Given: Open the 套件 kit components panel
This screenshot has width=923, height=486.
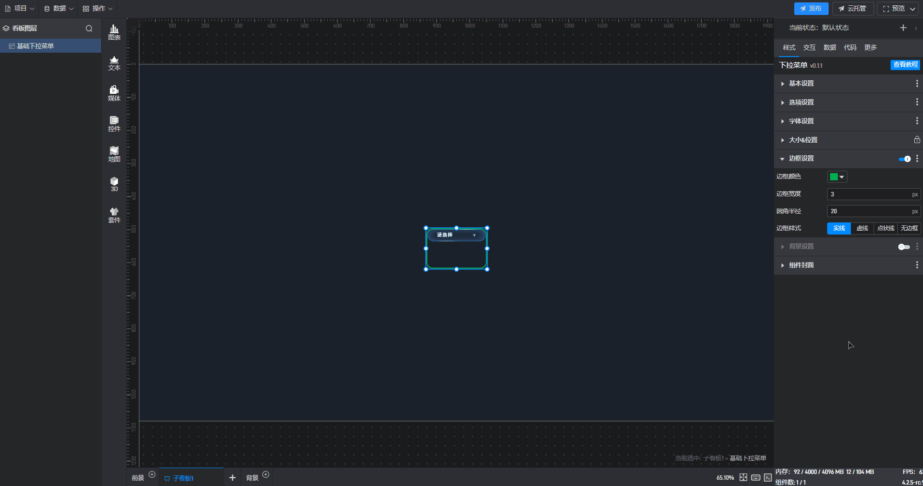Looking at the screenshot, I should coord(114,215).
